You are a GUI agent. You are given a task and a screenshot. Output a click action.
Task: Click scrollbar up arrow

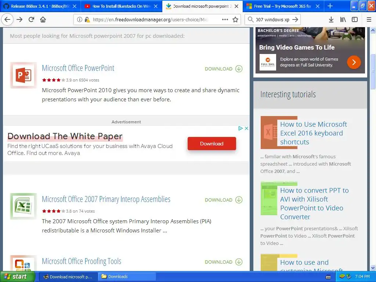pyautogui.click(x=373, y=30)
